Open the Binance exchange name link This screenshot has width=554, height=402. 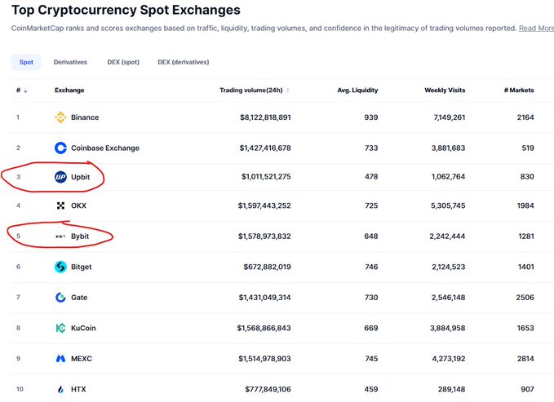point(85,117)
